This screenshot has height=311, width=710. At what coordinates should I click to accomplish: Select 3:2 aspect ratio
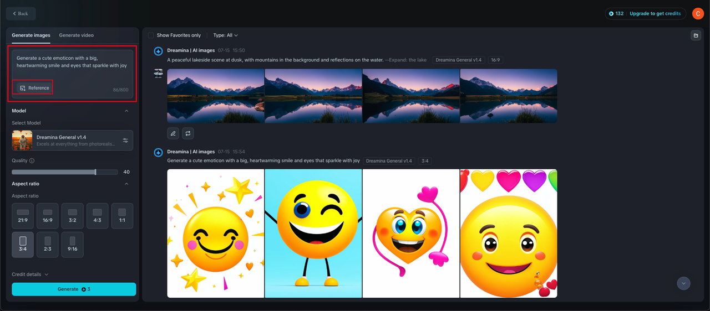pos(73,216)
